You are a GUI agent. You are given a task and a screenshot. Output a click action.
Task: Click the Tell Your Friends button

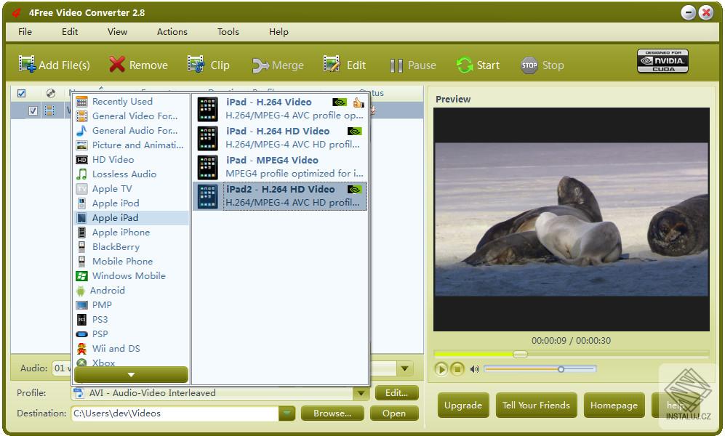click(536, 405)
